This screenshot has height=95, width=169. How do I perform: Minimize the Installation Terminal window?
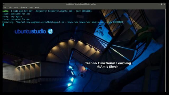[159, 4]
